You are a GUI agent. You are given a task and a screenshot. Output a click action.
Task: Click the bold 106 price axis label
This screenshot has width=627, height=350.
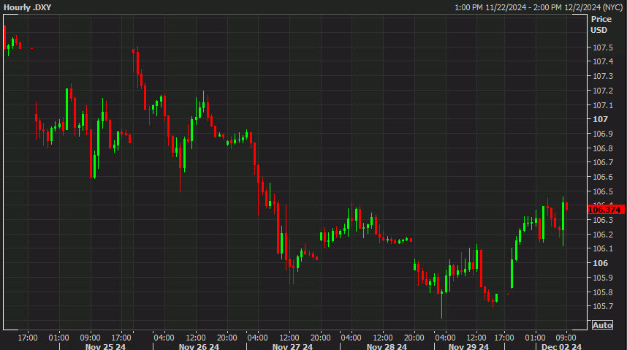click(600, 263)
